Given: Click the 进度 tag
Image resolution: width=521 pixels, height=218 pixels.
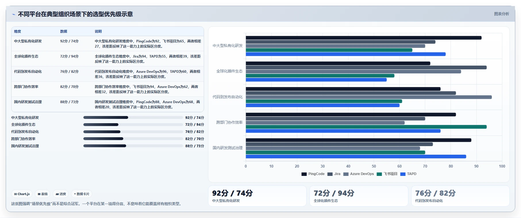Looking at the screenshot, I should click(x=61, y=194).
